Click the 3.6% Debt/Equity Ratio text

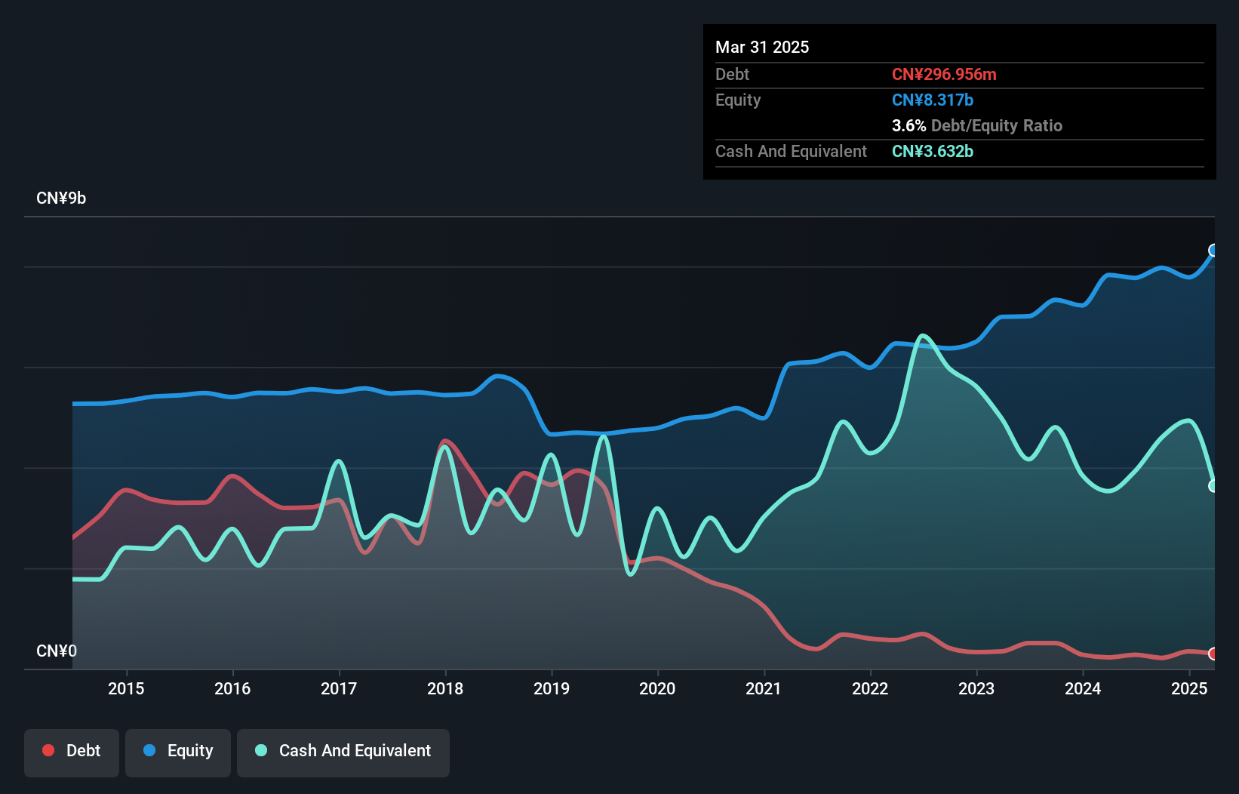click(977, 125)
